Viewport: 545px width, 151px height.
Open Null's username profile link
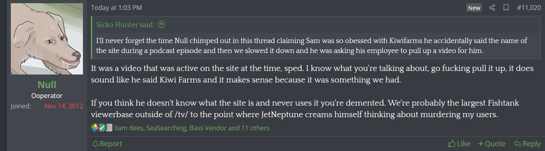click(47, 84)
